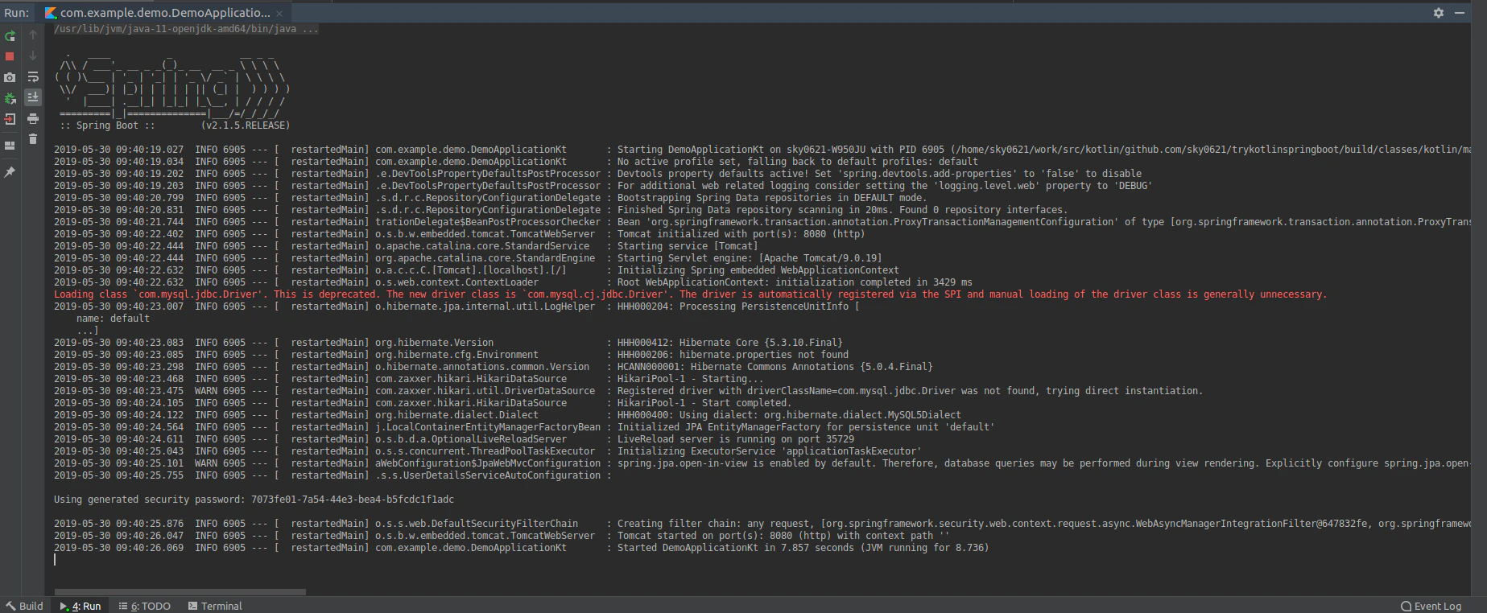
Task: Click 'Starting DemoApplicationKt on sky0621-W950JU' line
Action: point(762,150)
